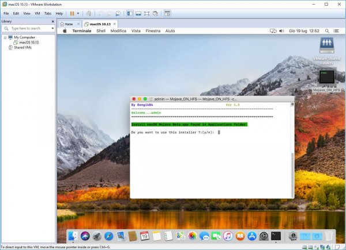The image size is (346, 250).
Task: Open iTunes from the Dock
Action: coord(228,236)
